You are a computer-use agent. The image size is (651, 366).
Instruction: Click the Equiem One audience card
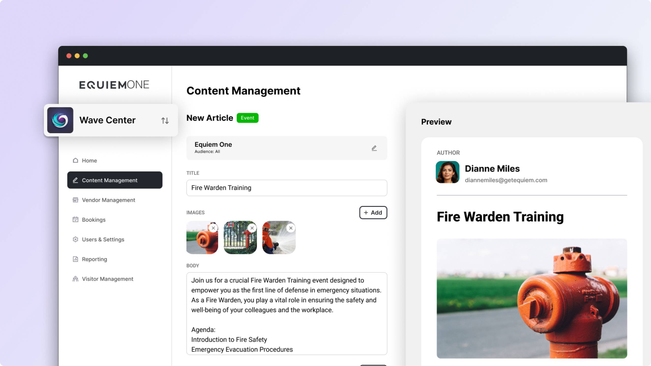287,148
